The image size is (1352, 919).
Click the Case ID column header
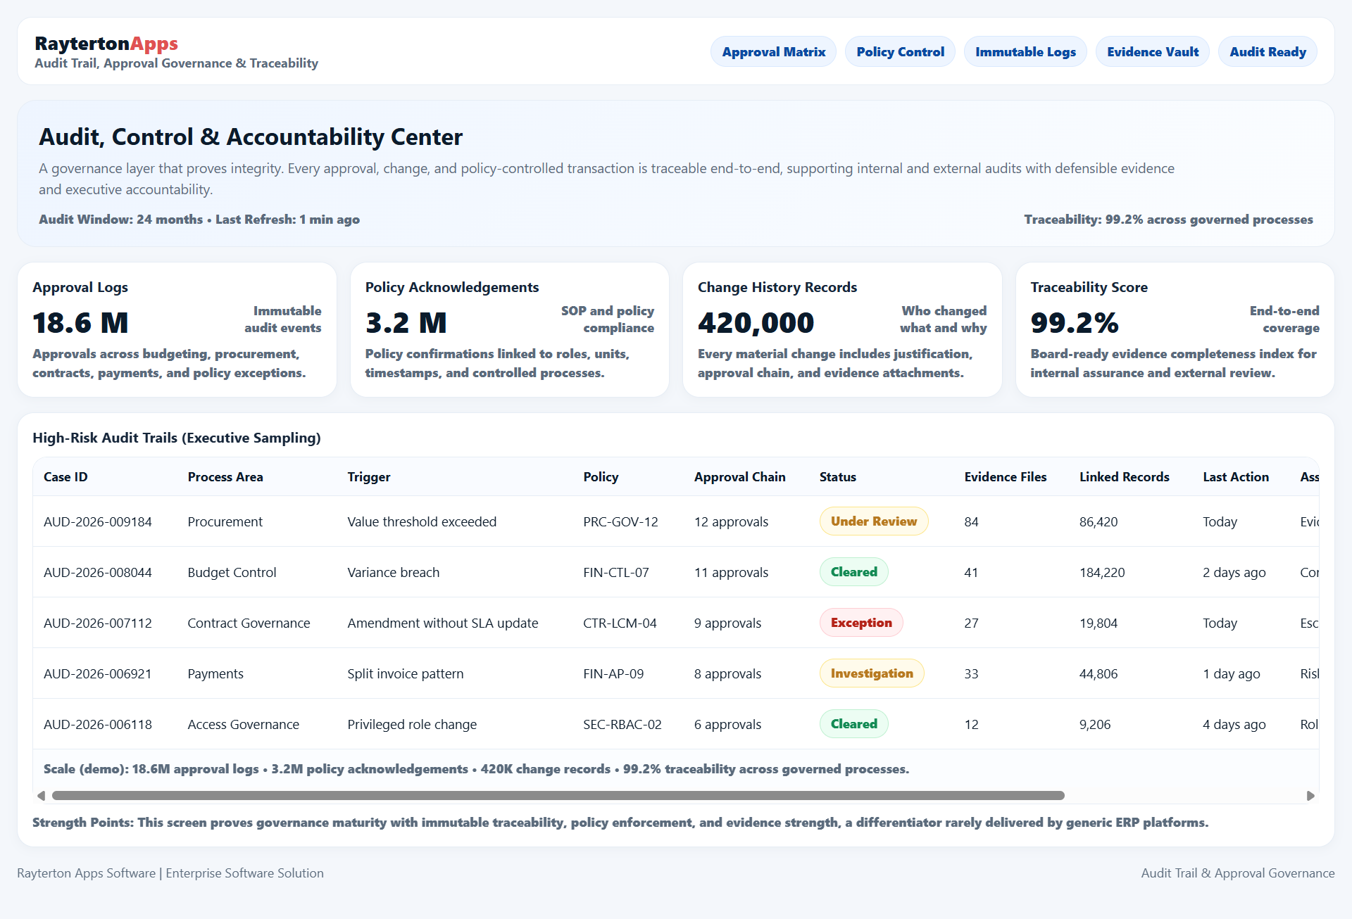coord(65,476)
